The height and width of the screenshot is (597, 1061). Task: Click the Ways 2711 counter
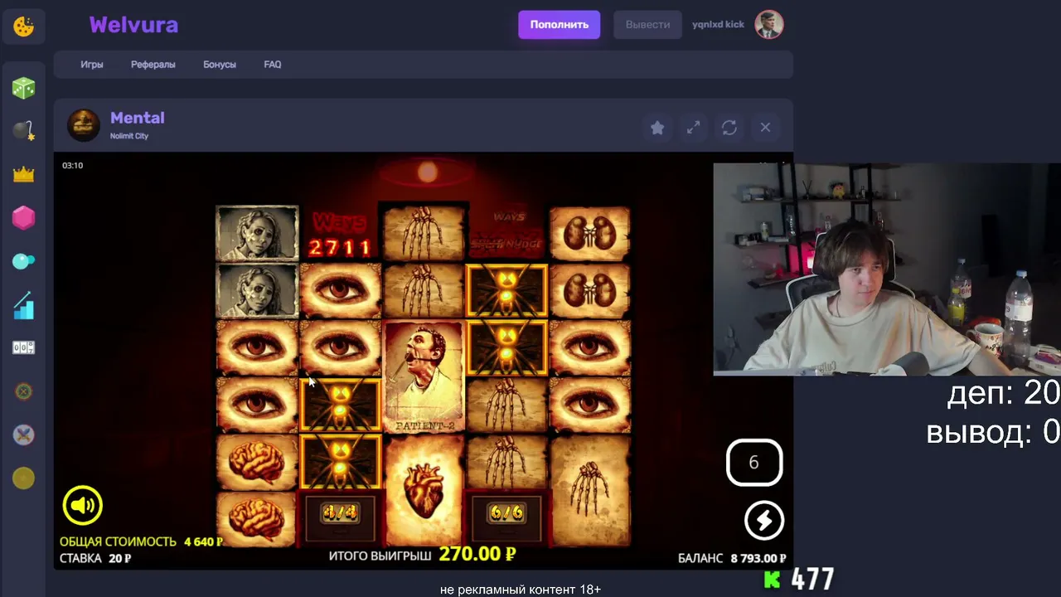coord(340,235)
